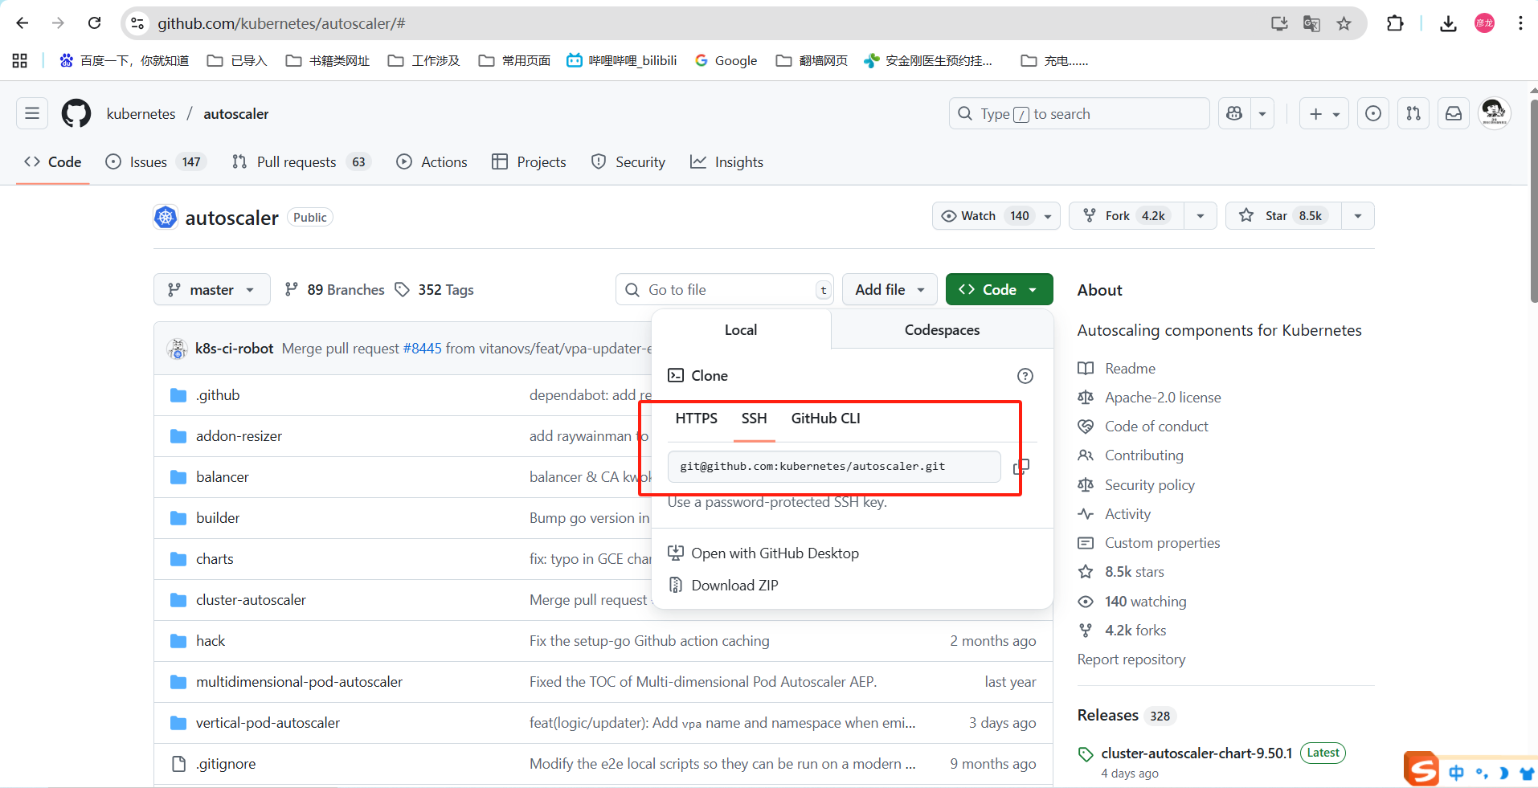Open the issues icon in header
This screenshot has height=788, width=1538.
pyautogui.click(x=1373, y=114)
